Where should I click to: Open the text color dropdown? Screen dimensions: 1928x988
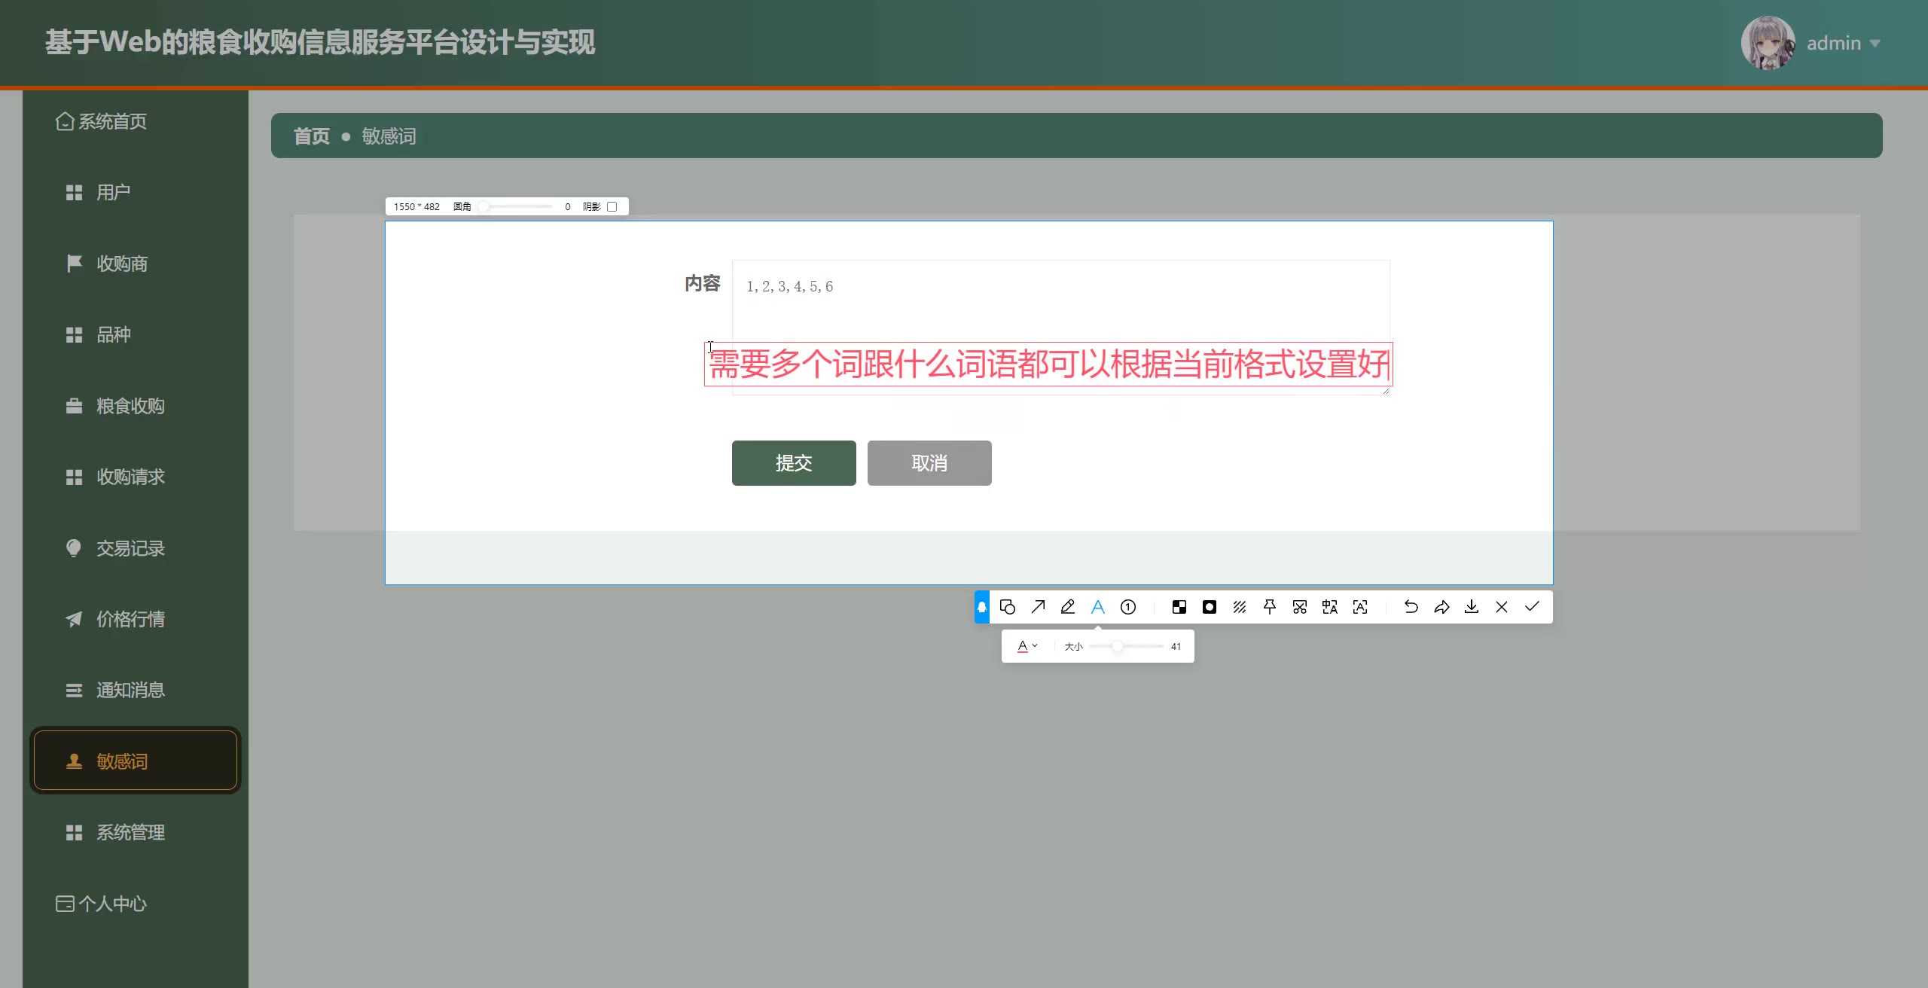coord(1027,646)
